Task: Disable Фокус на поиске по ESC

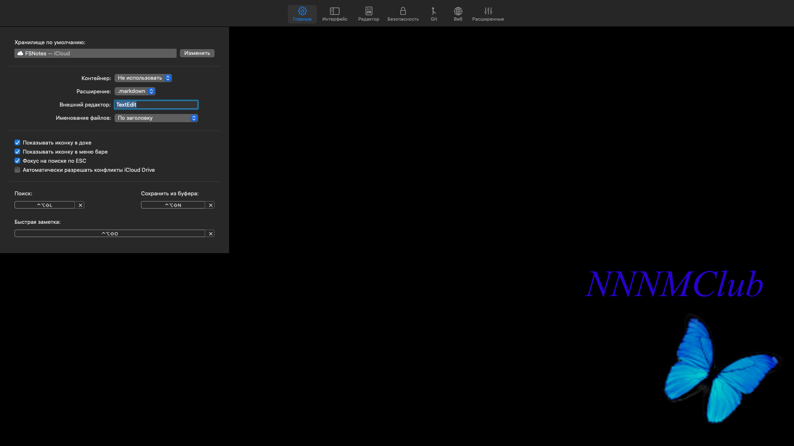Action: 17,161
